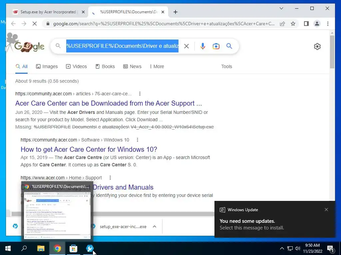Show hidden system tray icons
The height and width of the screenshot is (255, 341).
tap(282, 248)
